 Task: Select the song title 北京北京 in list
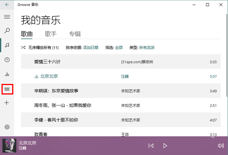coord(49,76)
